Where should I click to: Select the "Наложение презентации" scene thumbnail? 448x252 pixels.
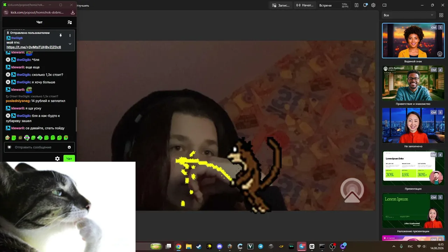[413, 211]
